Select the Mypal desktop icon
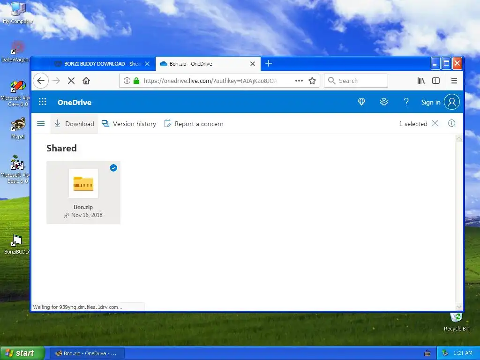This screenshot has height=360, width=480. click(18, 128)
